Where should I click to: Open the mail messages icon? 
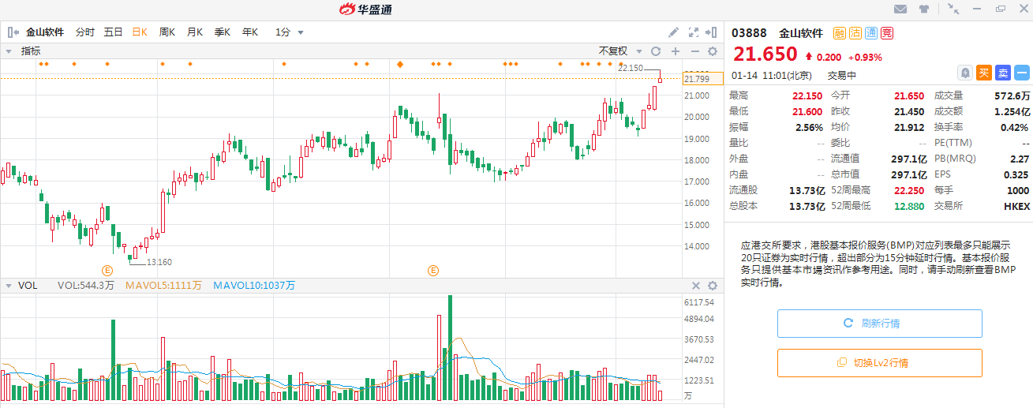tap(900, 9)
